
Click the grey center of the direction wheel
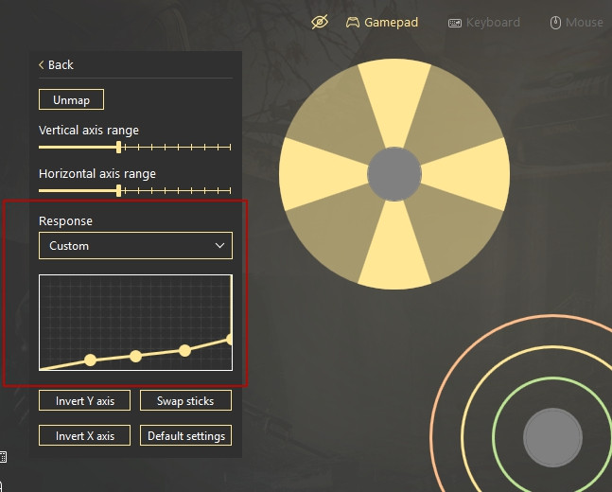point(394,174)
